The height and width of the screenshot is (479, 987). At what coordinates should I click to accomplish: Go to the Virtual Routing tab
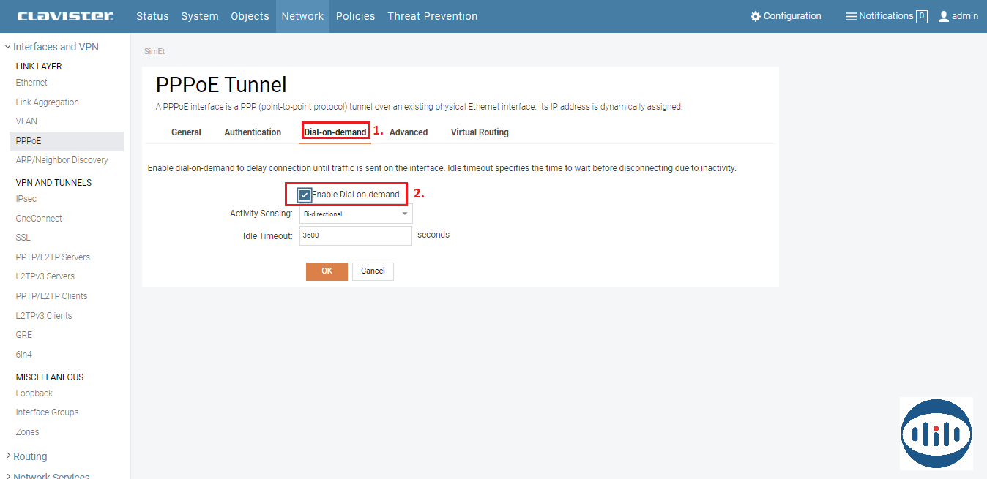(480, 132)
